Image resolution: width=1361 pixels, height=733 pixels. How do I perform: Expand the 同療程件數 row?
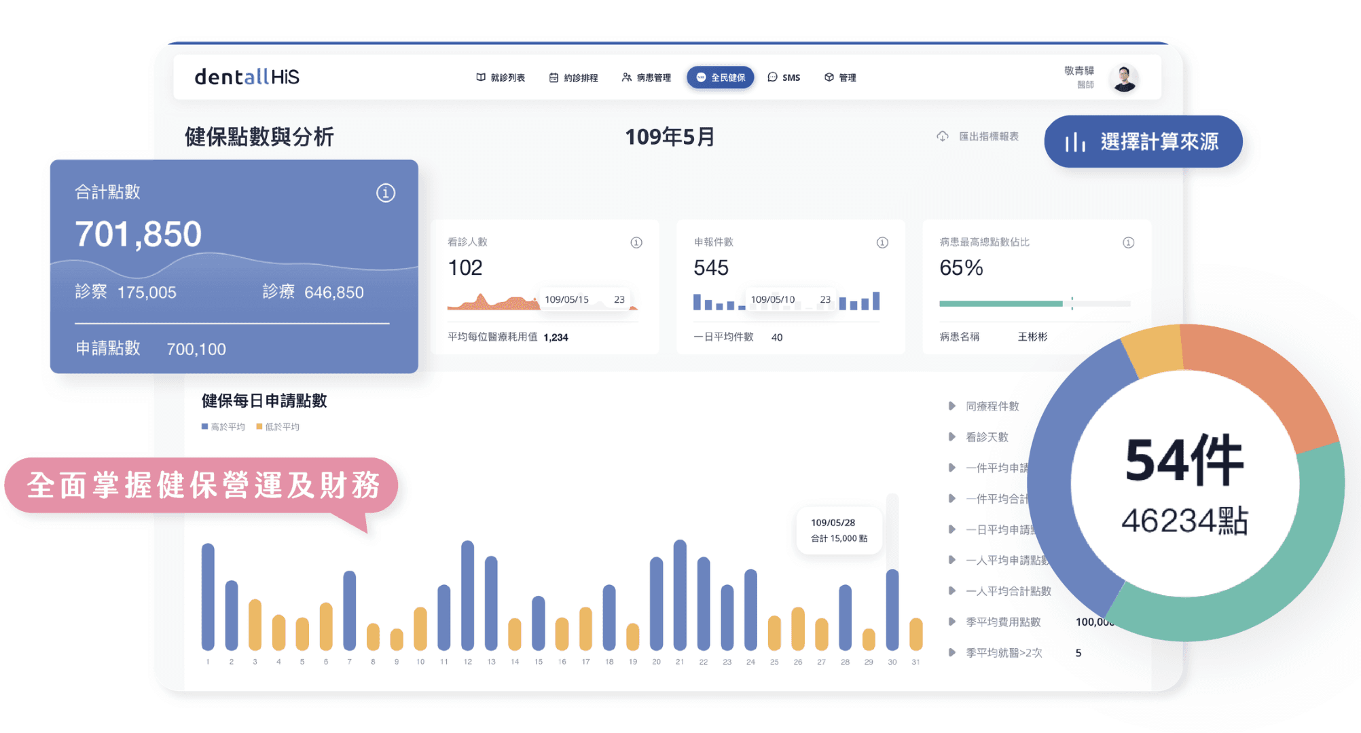951,405
